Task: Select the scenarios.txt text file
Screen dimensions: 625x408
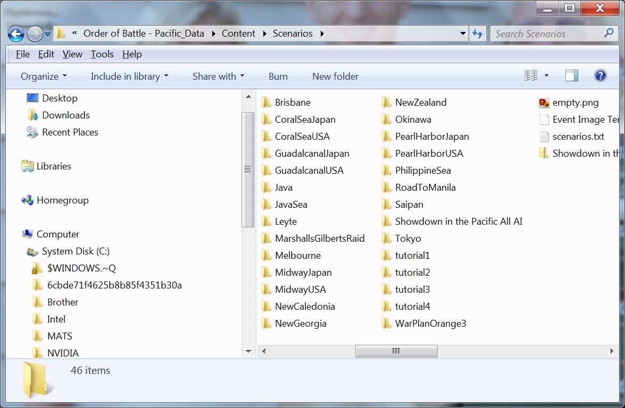Action: 578,137
